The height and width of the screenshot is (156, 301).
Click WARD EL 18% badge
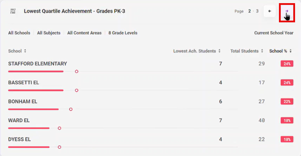pyautogui.click(x=287, y=120)
